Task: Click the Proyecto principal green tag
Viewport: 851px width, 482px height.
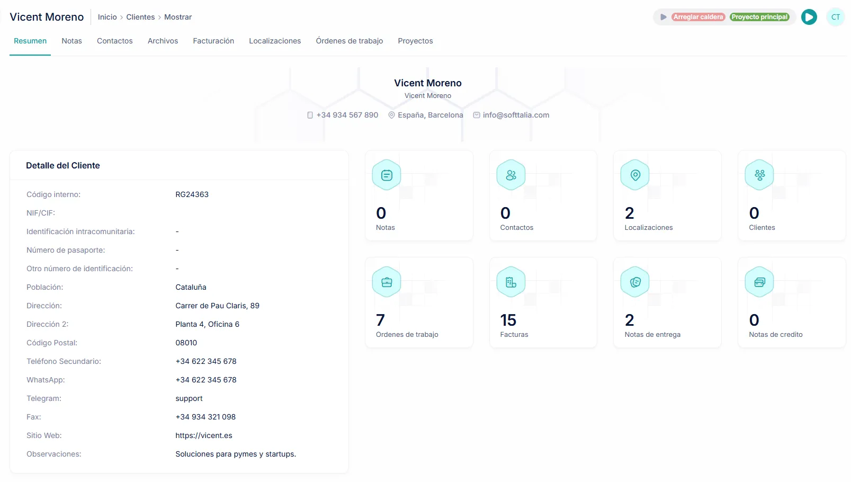Action: (759, 17)
